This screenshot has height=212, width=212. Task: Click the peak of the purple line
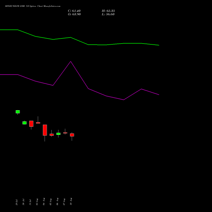[71, 61]
